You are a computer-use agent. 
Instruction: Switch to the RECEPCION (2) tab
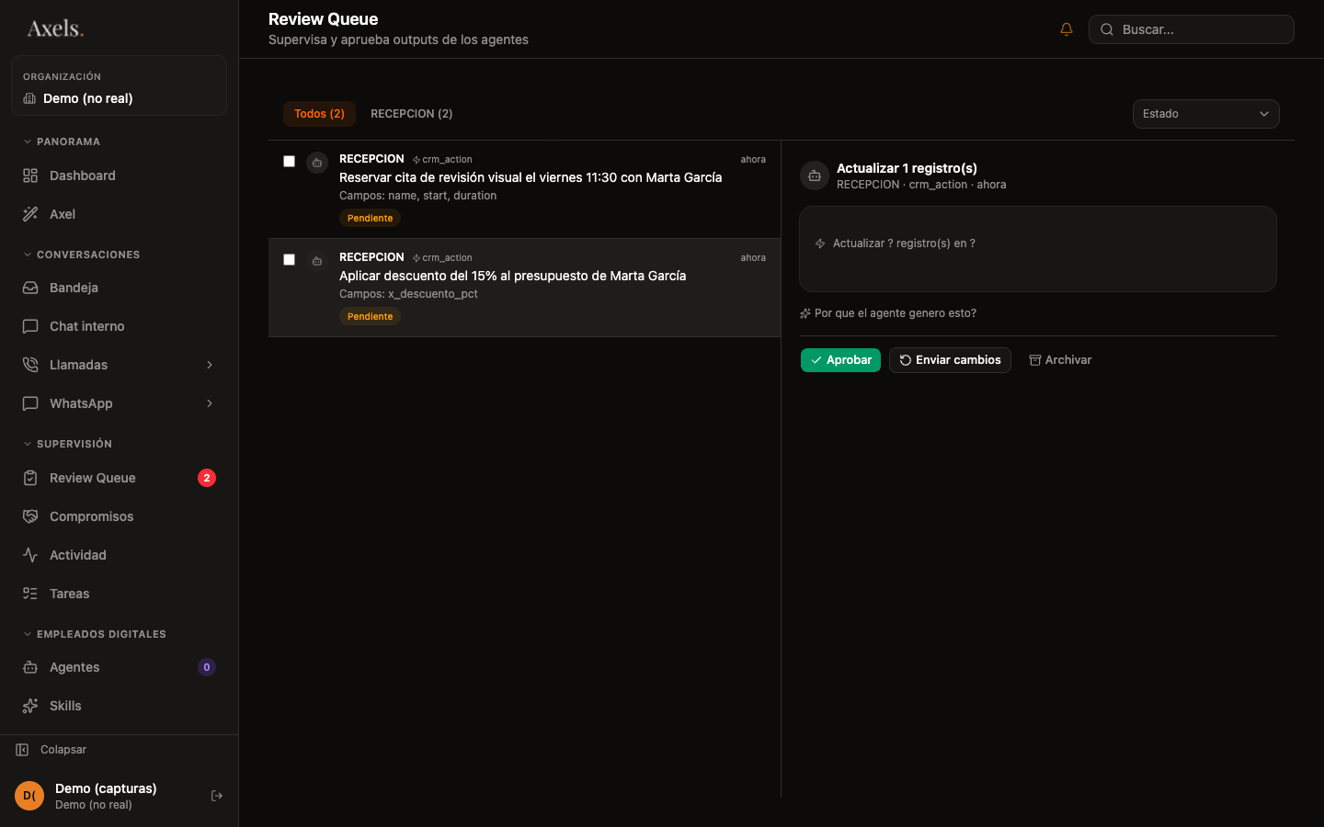tap(411, 114)
